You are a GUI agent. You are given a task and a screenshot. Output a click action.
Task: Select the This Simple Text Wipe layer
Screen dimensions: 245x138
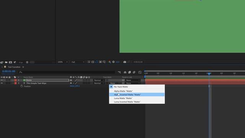pyautogui.click(x=36, y=83)
